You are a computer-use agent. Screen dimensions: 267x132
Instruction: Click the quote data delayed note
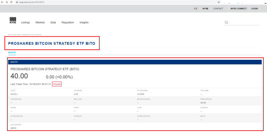click(x=25, y=34)
